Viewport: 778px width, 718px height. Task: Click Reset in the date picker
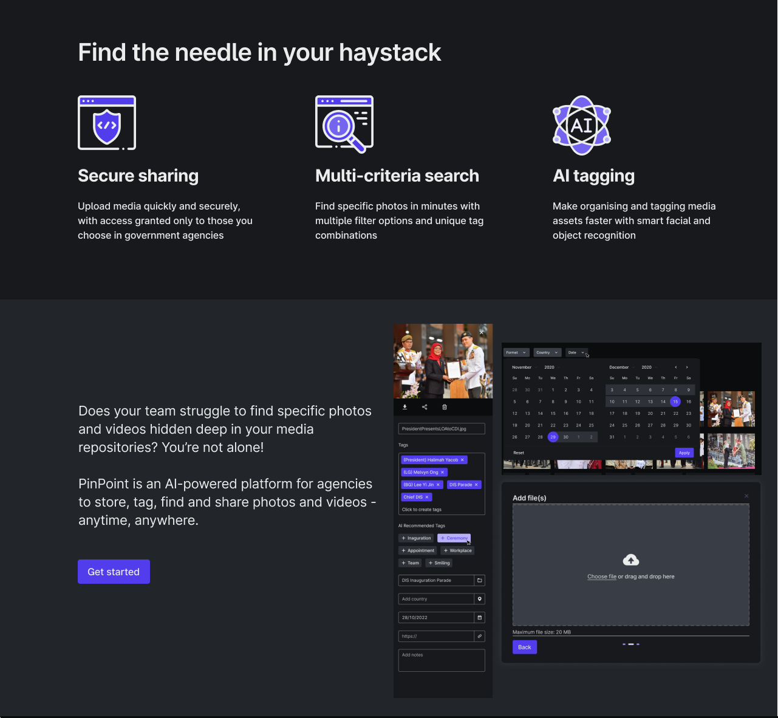tap(519, 453)
